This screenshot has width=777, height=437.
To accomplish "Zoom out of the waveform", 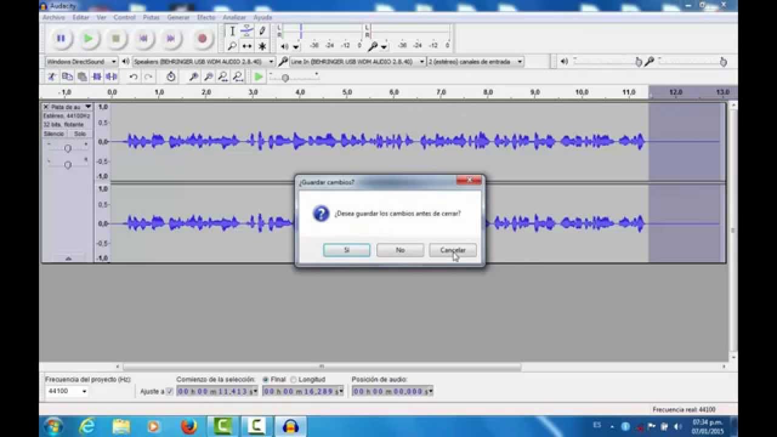I will click(208, 76).
